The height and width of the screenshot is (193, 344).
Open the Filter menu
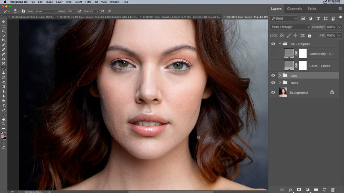[x=88, y=2]
